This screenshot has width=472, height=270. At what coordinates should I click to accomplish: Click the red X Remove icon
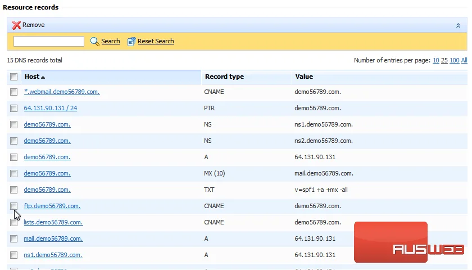(x=16, y=25)
